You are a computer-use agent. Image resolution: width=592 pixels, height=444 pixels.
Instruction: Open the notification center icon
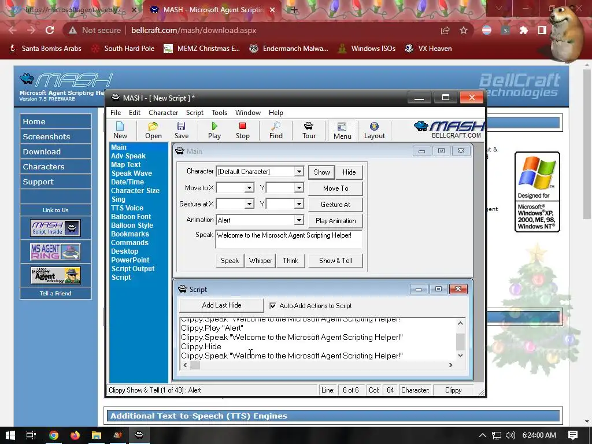573,435
